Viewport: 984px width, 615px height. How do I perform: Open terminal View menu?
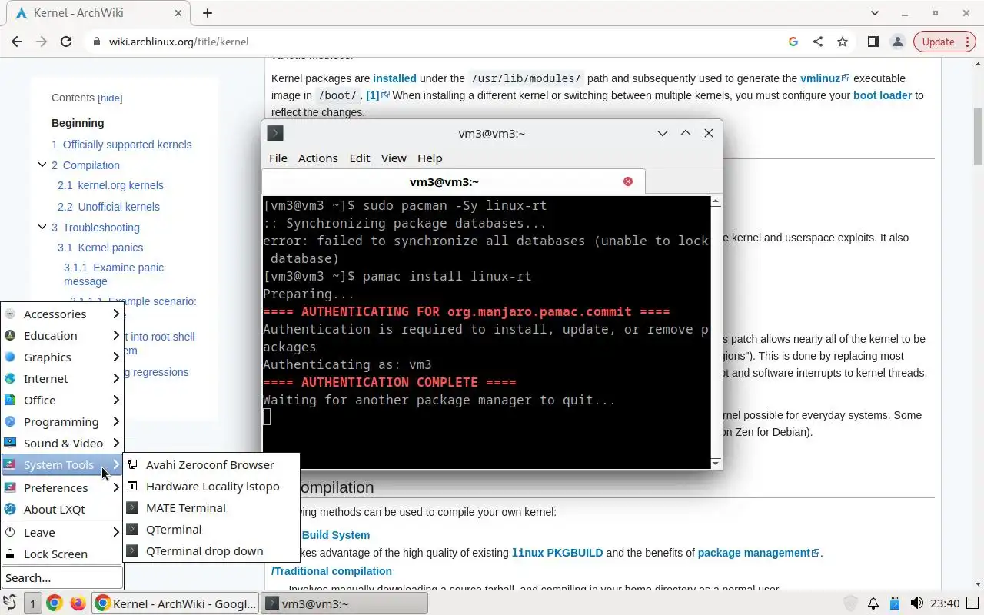[x=393, y=158]
